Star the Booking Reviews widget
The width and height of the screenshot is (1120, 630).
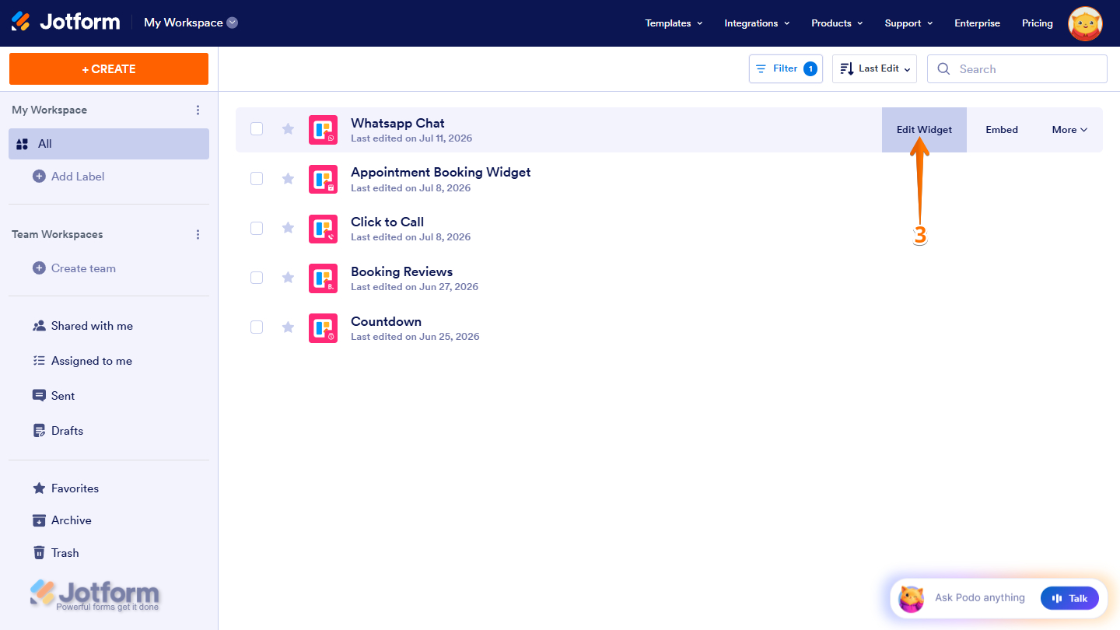click(288, 278)
